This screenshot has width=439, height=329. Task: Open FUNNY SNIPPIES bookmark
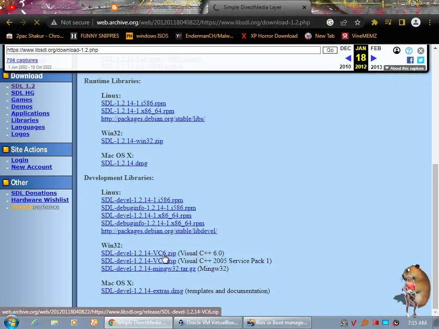[95, 36]
